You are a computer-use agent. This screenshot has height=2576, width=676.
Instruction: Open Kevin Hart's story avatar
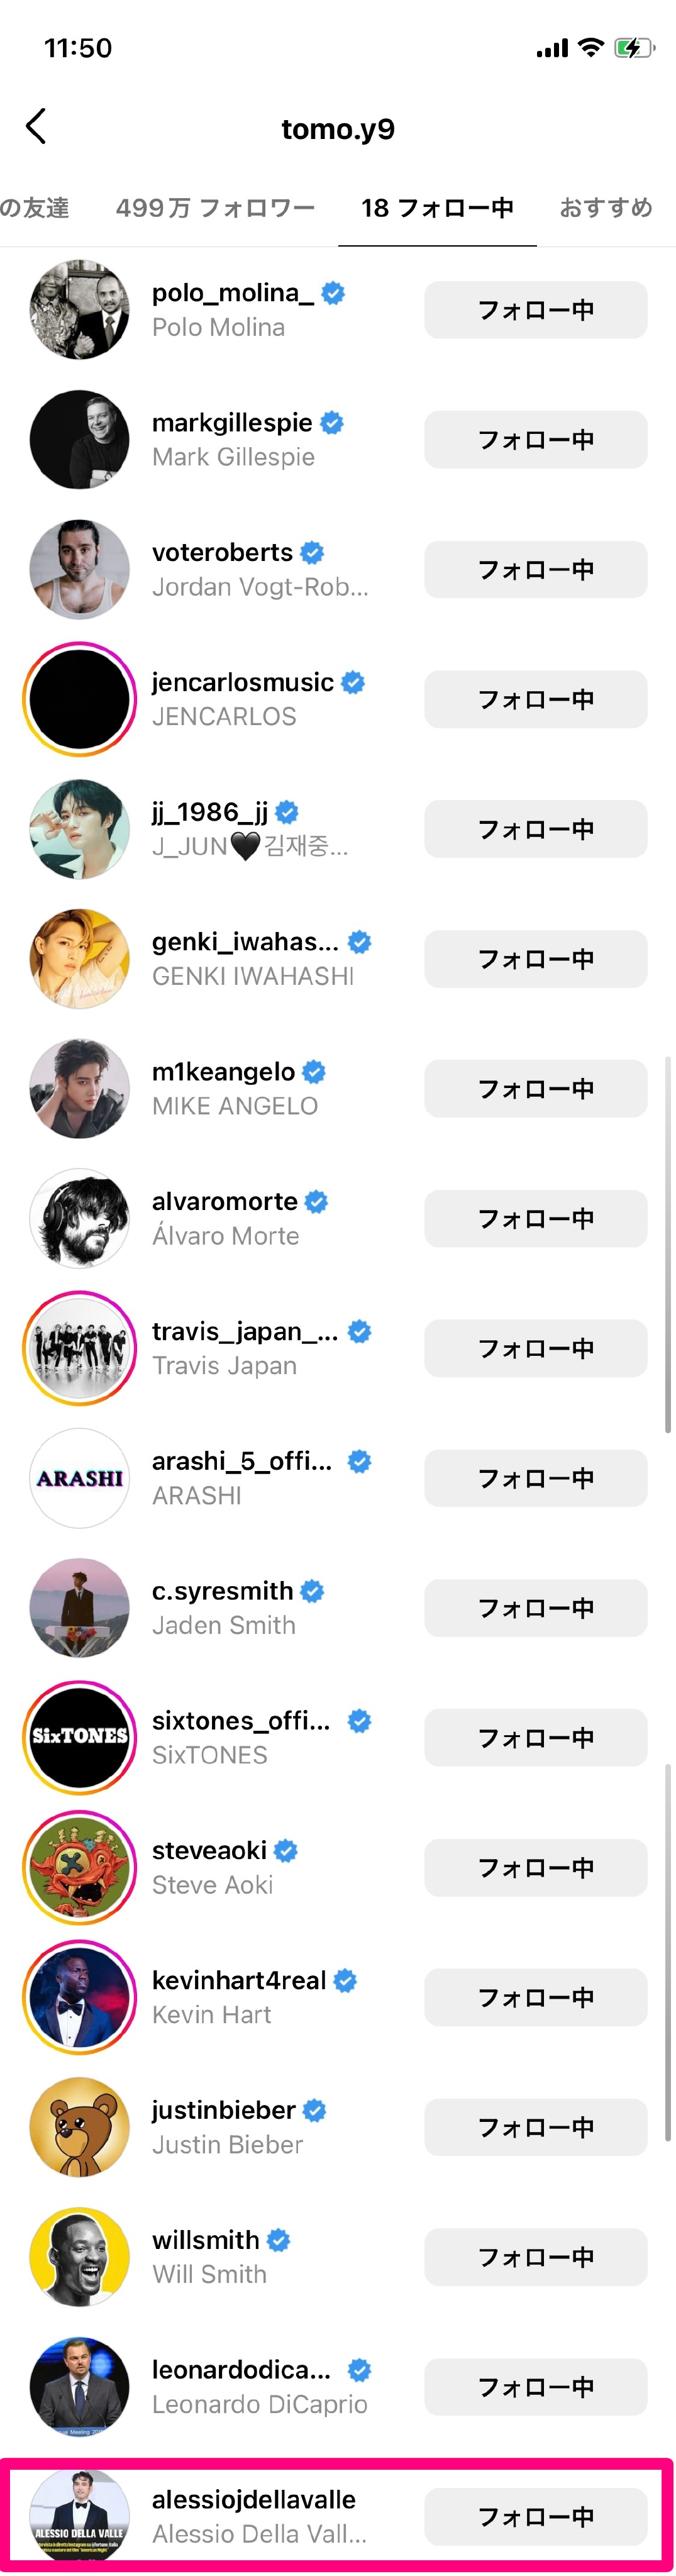point(80,1997)
